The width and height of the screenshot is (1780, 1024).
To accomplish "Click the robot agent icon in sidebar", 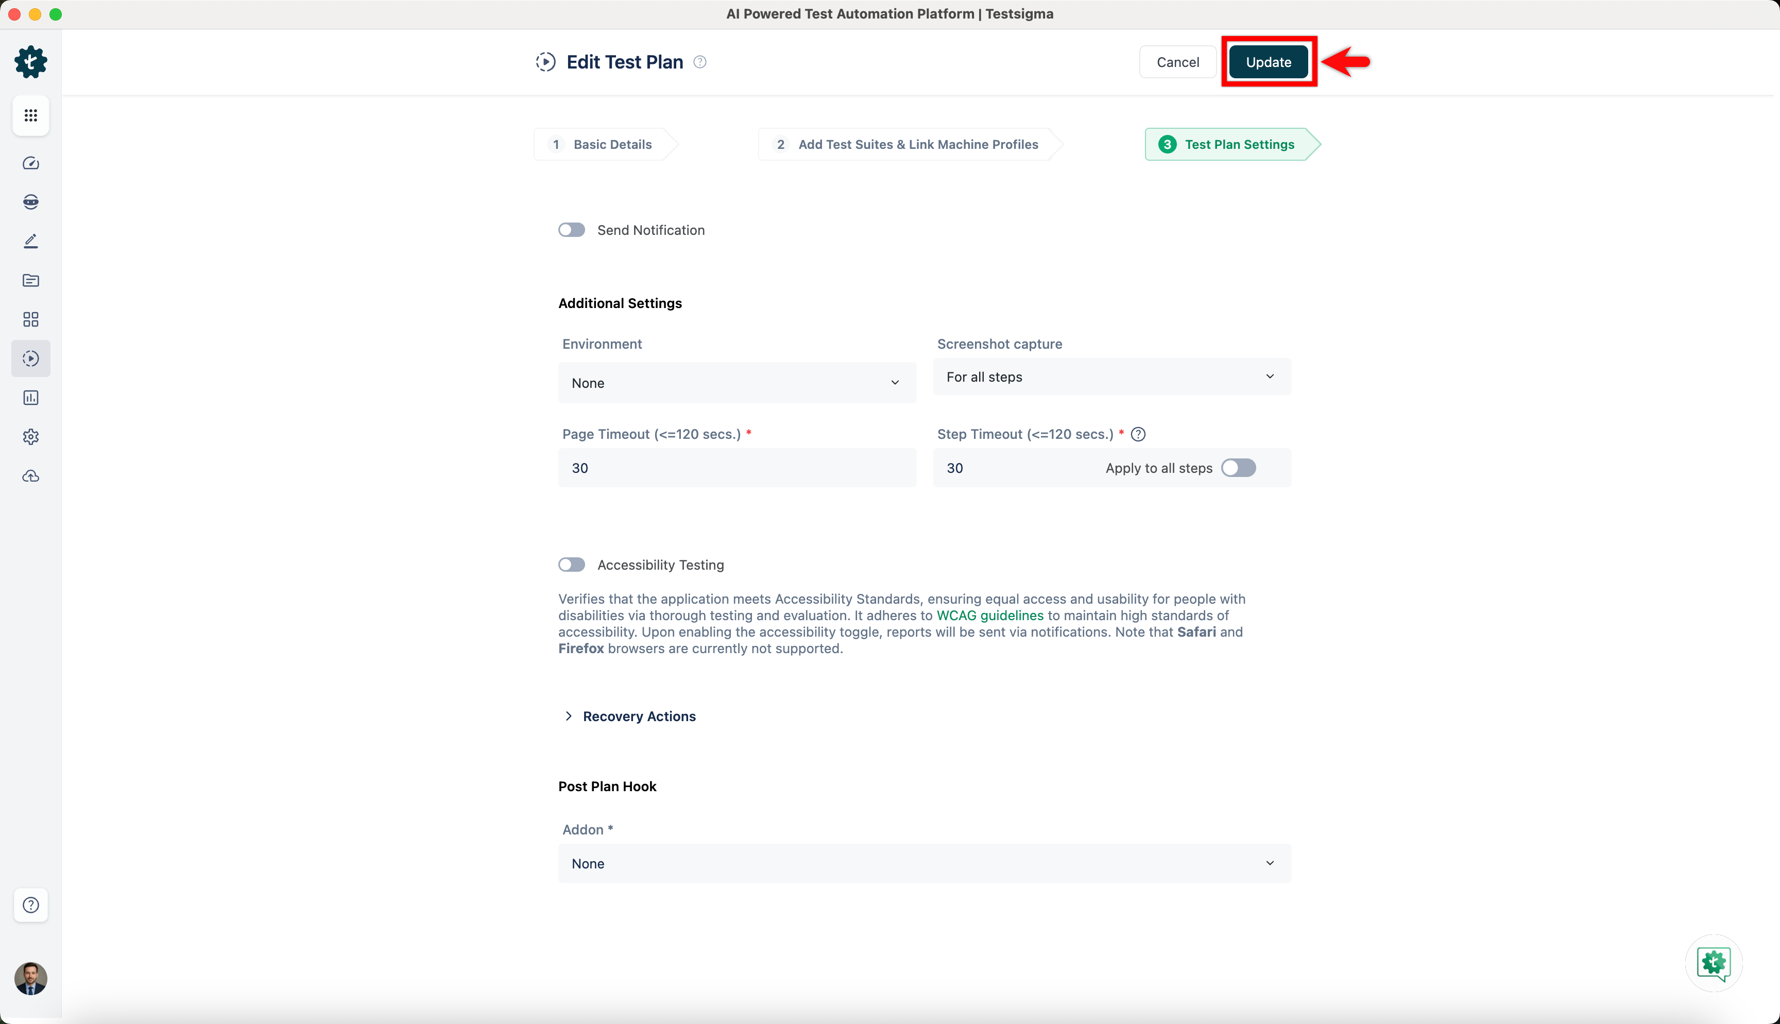I will coord(30,202).
